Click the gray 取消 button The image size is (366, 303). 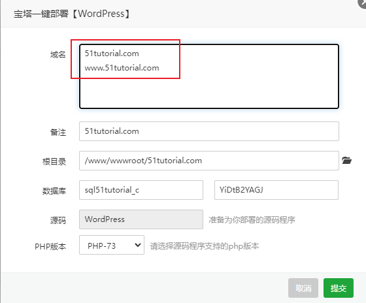tap(303, 288)
